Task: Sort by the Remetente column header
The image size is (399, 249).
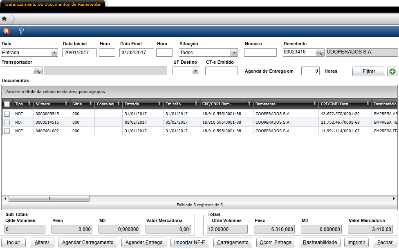Action: point(265,104)
